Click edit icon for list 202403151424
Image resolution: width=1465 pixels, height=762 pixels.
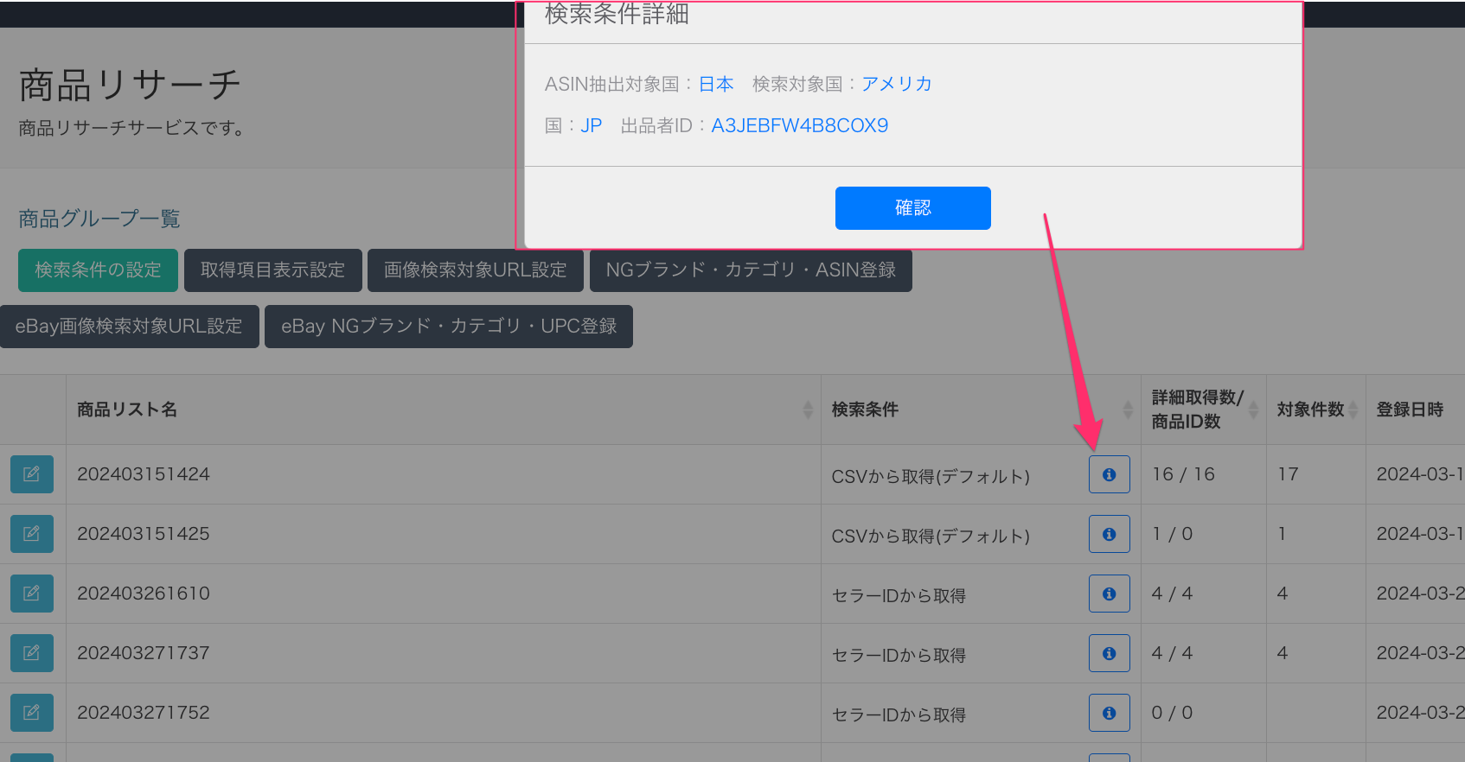click(x=32, y=474)
